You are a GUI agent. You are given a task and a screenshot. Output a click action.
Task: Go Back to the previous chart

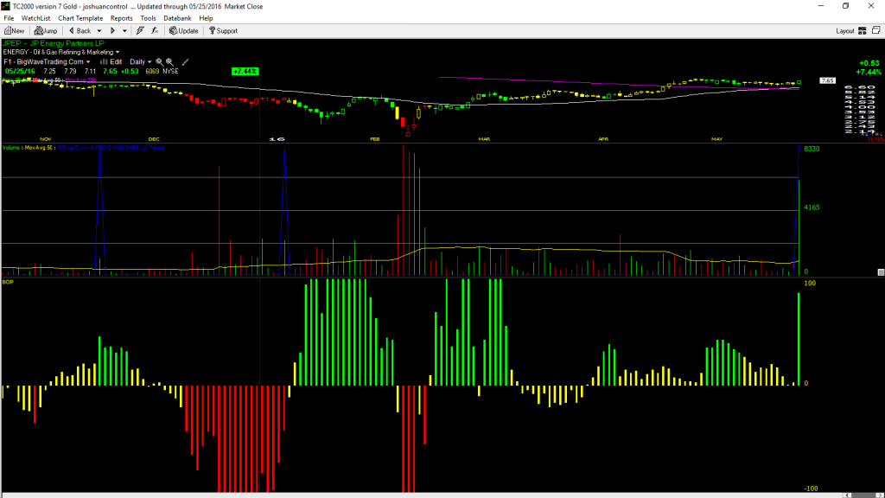click(x=80, y=31)
